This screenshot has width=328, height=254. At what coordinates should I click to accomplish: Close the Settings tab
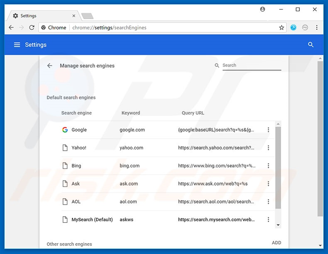[73, 16]
